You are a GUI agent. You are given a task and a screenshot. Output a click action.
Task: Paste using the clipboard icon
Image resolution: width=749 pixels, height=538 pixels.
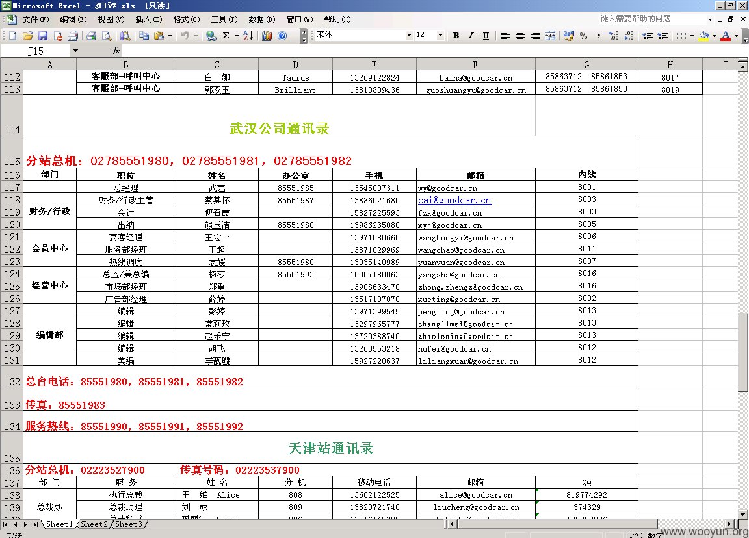(x=159, y=36)
